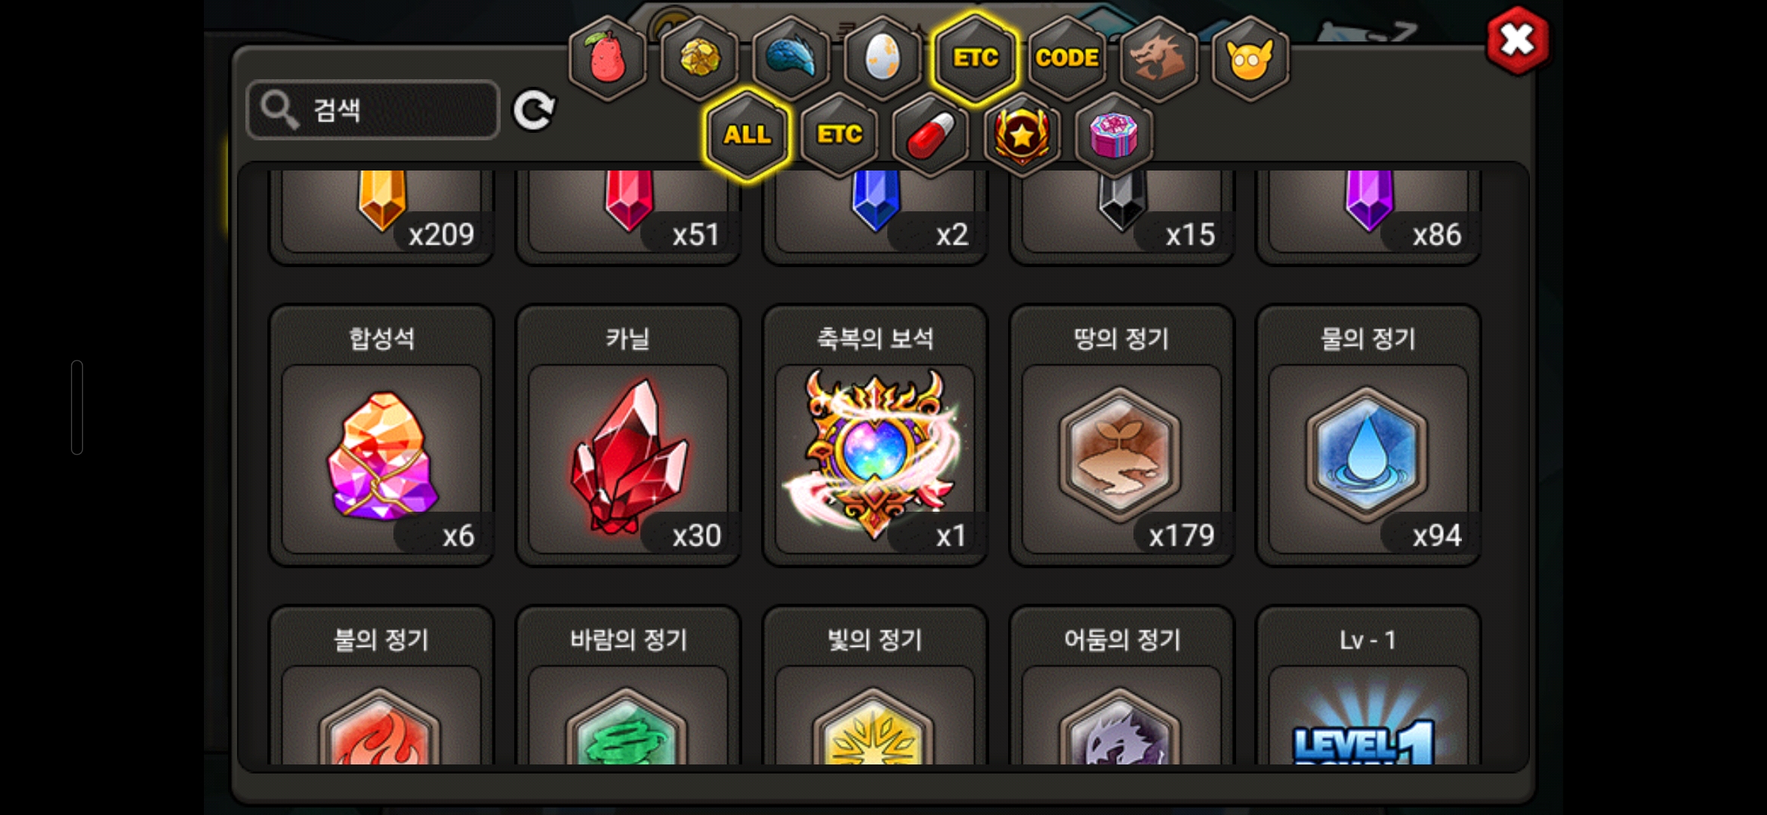Select the golden seed category icon
This screenshot has width=1767, height=815.
[700, 57]
